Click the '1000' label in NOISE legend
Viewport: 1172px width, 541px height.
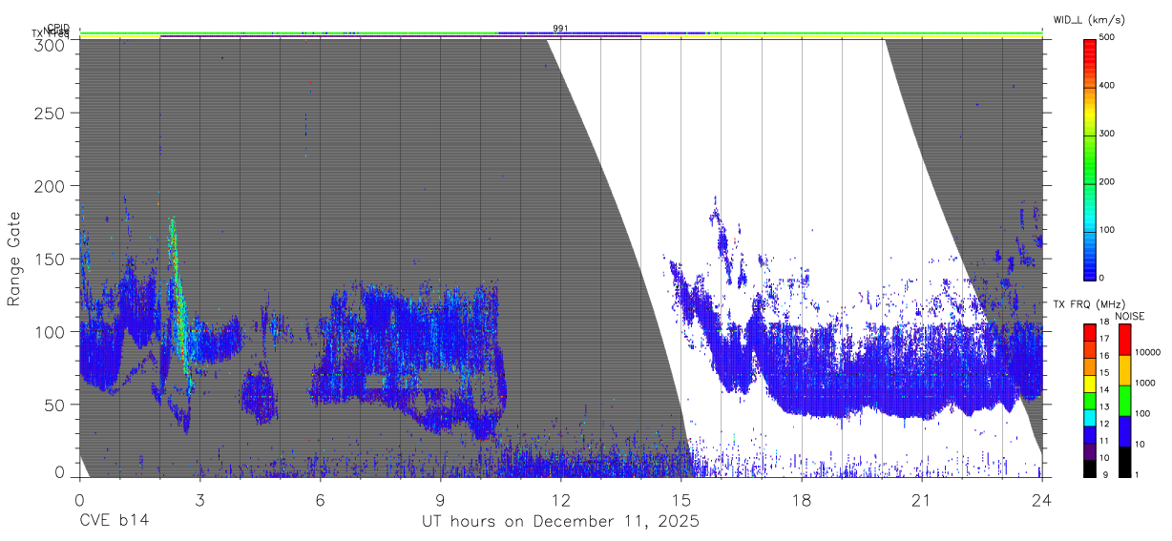point(1145,383)
